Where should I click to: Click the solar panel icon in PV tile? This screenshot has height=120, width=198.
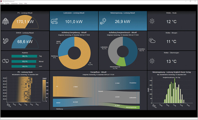pos(6,21)
